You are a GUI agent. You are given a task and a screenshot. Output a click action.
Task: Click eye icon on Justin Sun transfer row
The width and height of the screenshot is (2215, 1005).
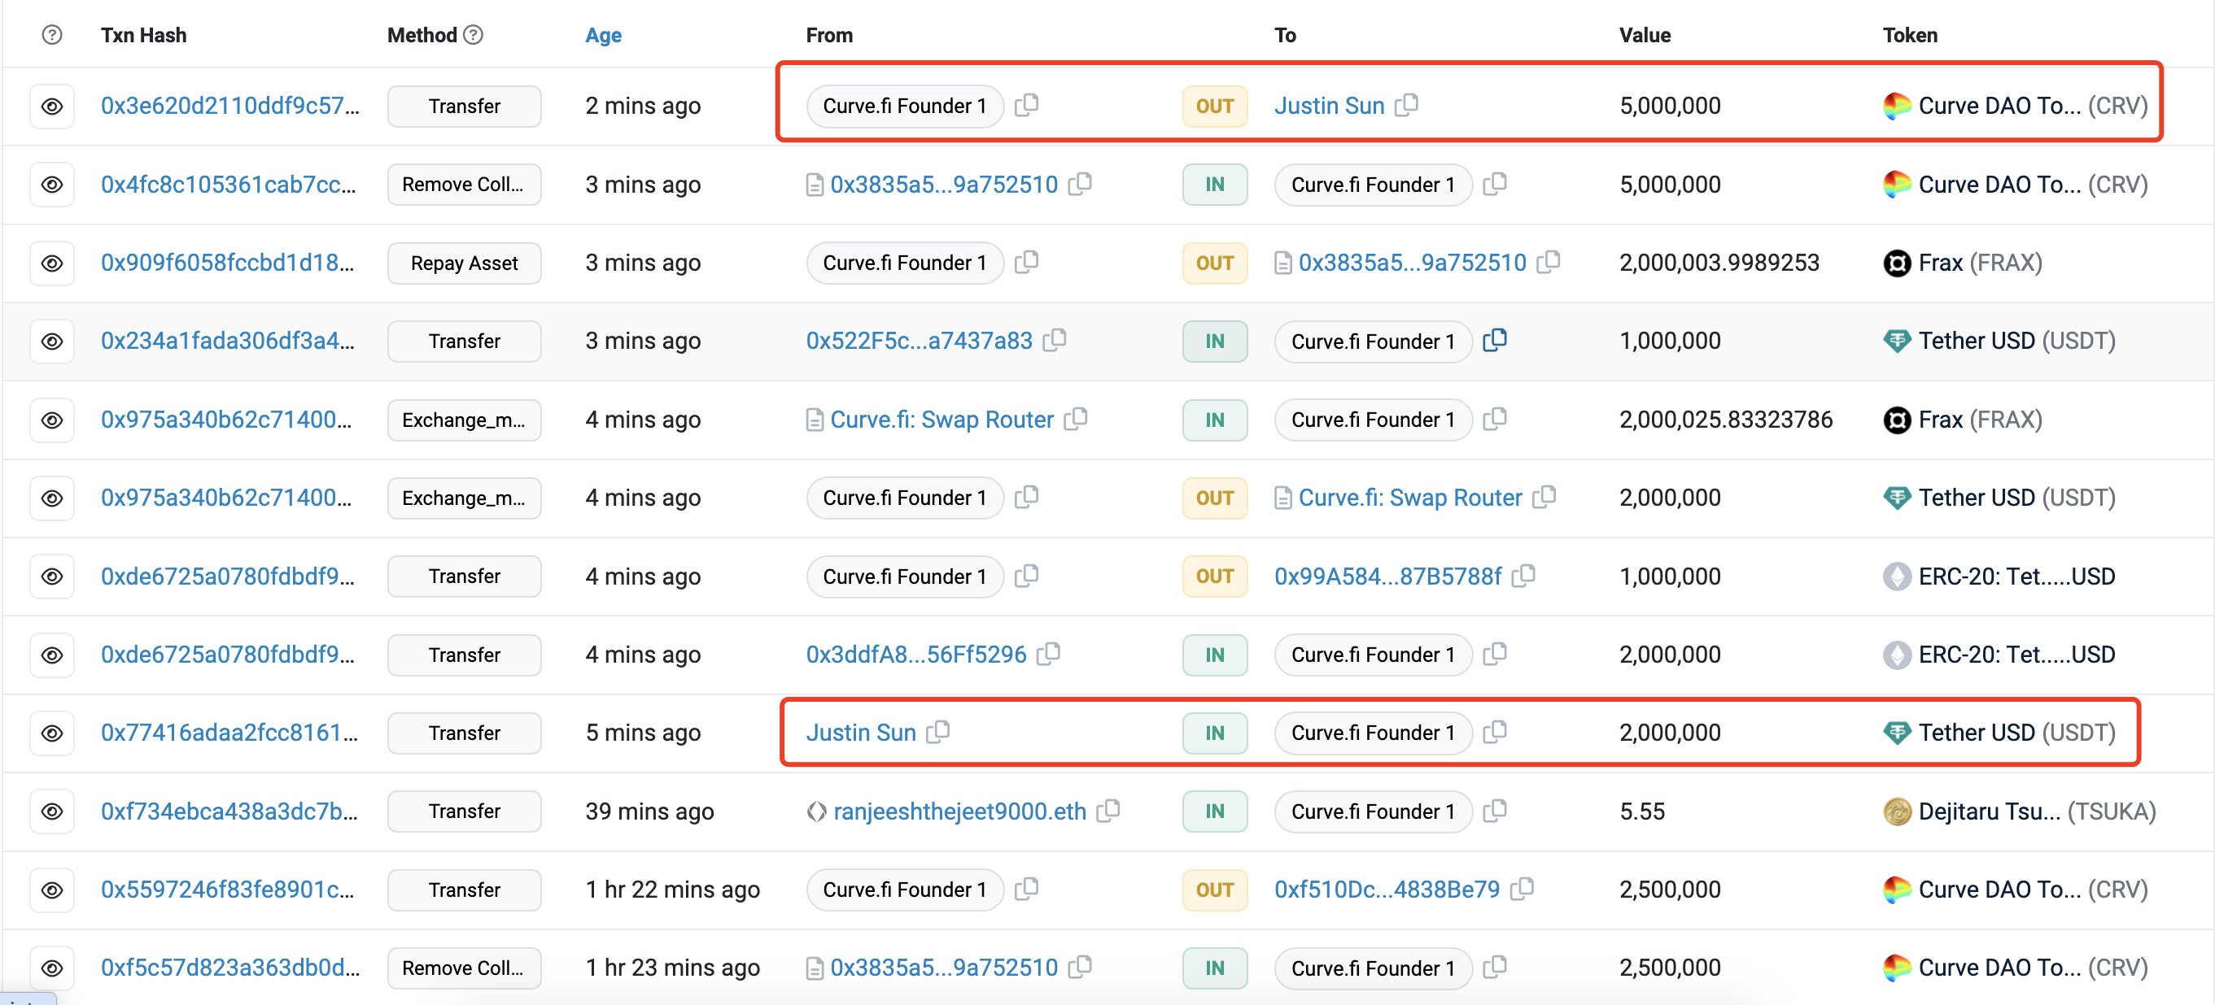[52, 733]
